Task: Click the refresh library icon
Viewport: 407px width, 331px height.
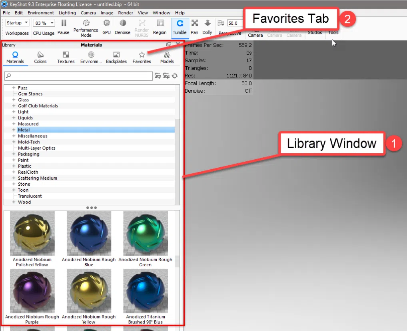Action: coord(175,76)
